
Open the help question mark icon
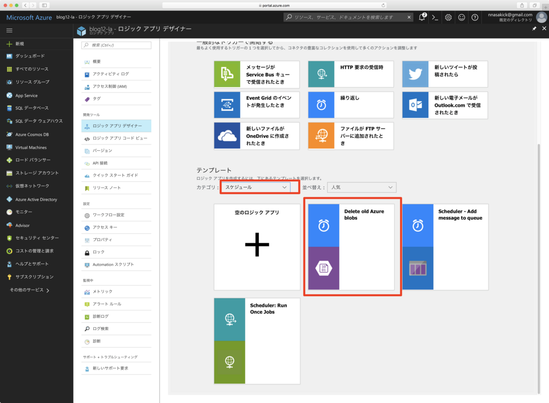pos(475,17)
